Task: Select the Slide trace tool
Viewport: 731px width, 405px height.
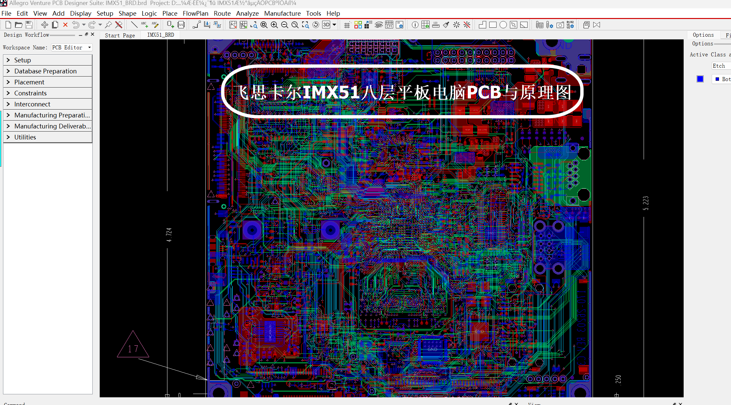Action: tap(207, 25)
